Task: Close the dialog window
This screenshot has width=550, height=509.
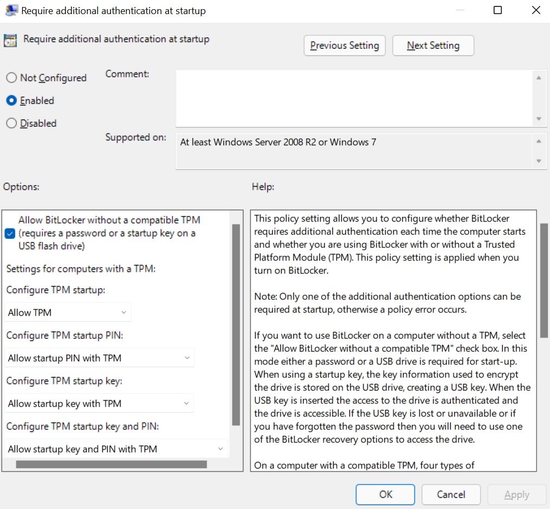Action: [536, 10]
